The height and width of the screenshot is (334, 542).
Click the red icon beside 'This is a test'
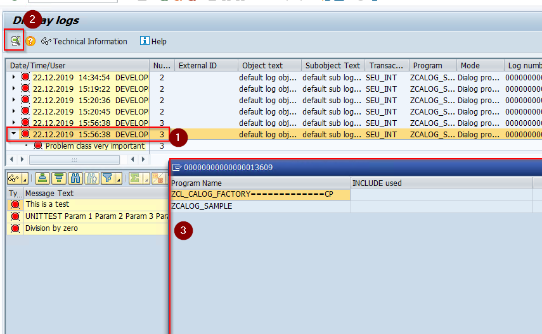[15, 204]
